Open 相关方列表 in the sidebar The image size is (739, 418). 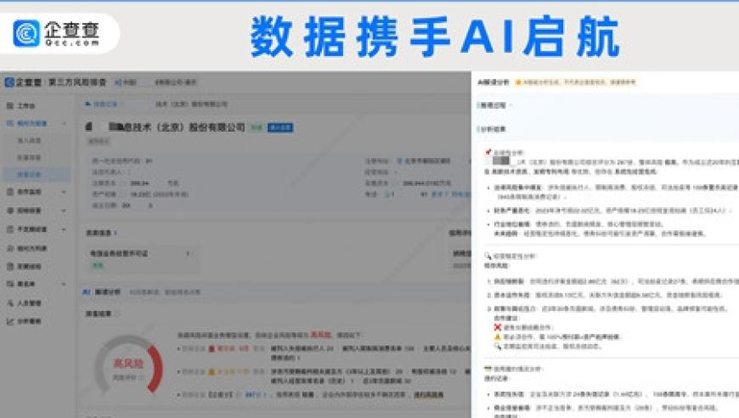(x=32, y=248)
